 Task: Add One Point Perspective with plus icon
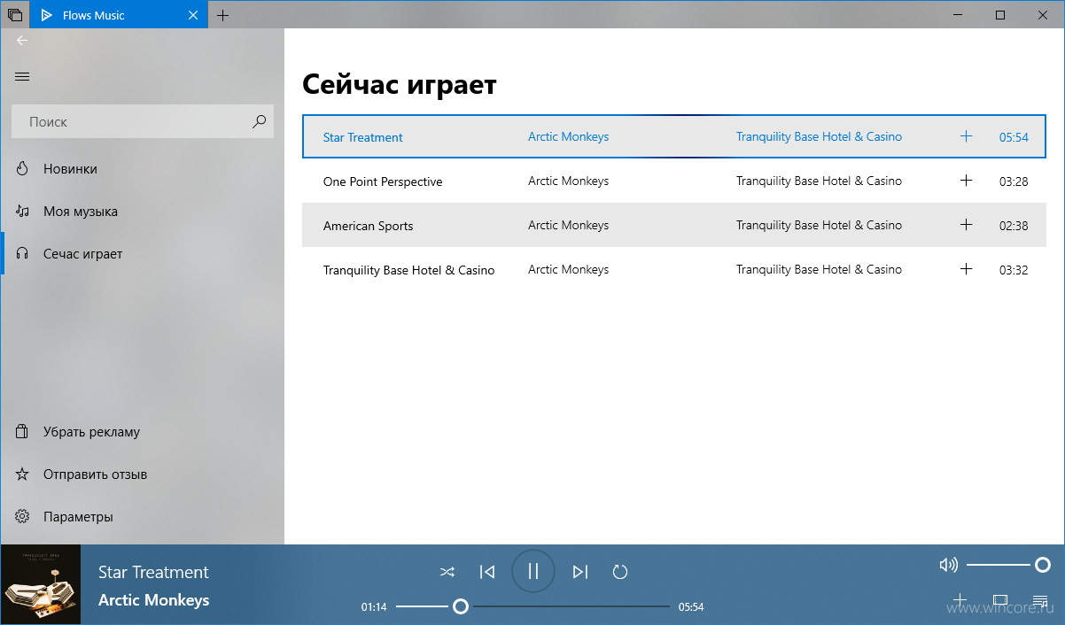coord(966,181)
